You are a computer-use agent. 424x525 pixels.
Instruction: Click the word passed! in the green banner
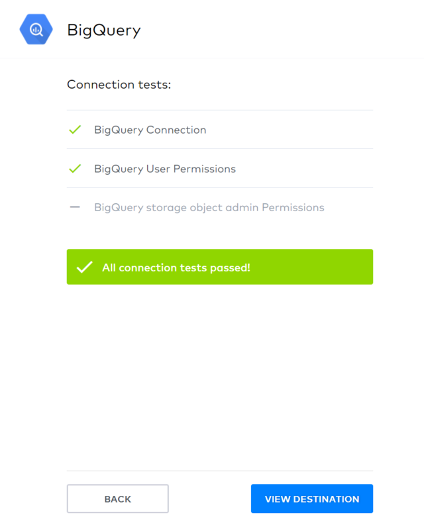230,268
